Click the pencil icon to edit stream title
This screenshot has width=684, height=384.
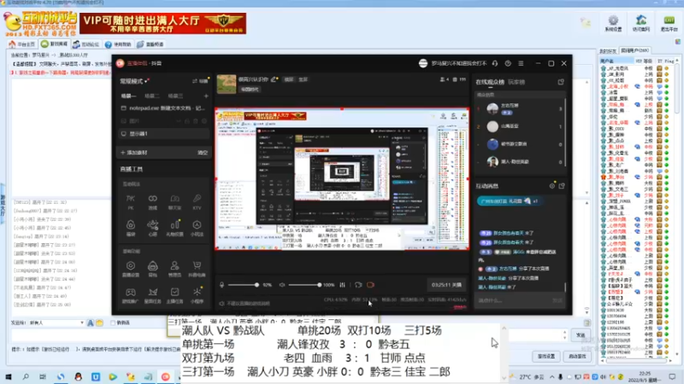point(274,79)
